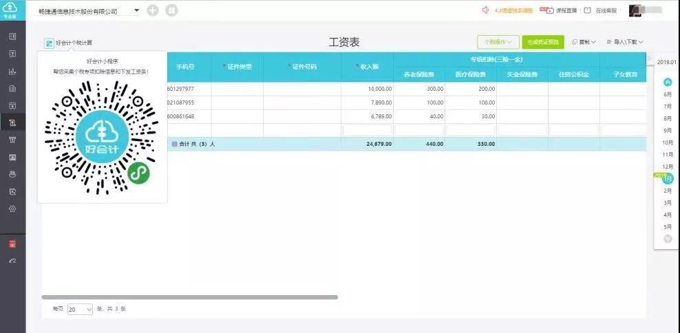680x333 pixels.
Task: Select 6月 in the month list
Action: pyautogui.click(x=668, y=94)
